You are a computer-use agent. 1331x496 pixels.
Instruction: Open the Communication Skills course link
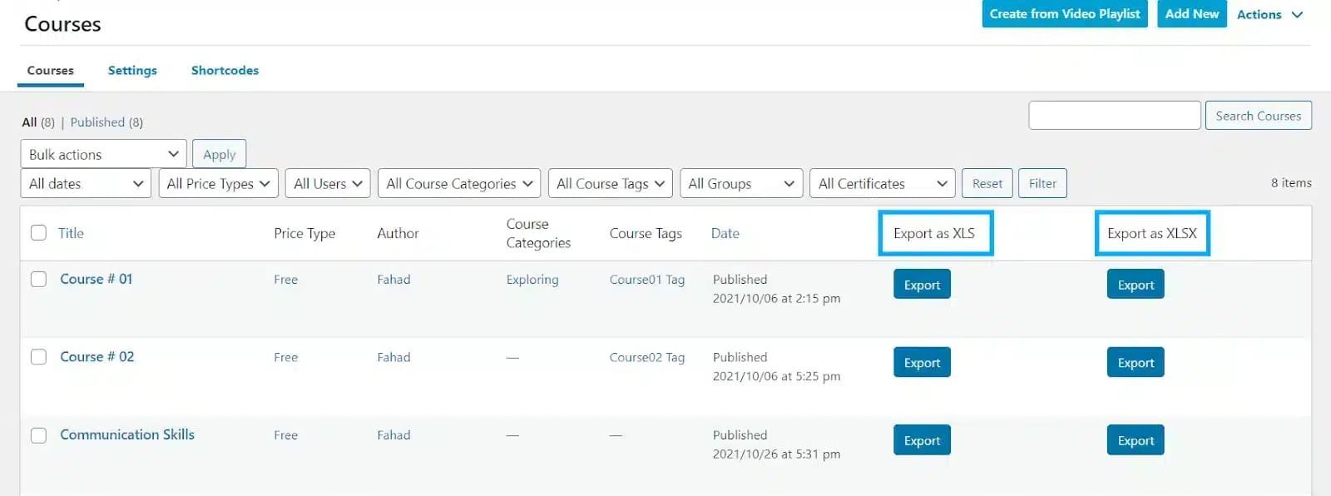pyautogui.click(x=127, y=434)
